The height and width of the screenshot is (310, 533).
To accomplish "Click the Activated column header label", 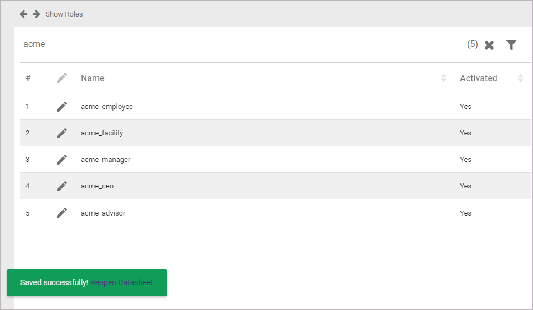I will 478,78.
